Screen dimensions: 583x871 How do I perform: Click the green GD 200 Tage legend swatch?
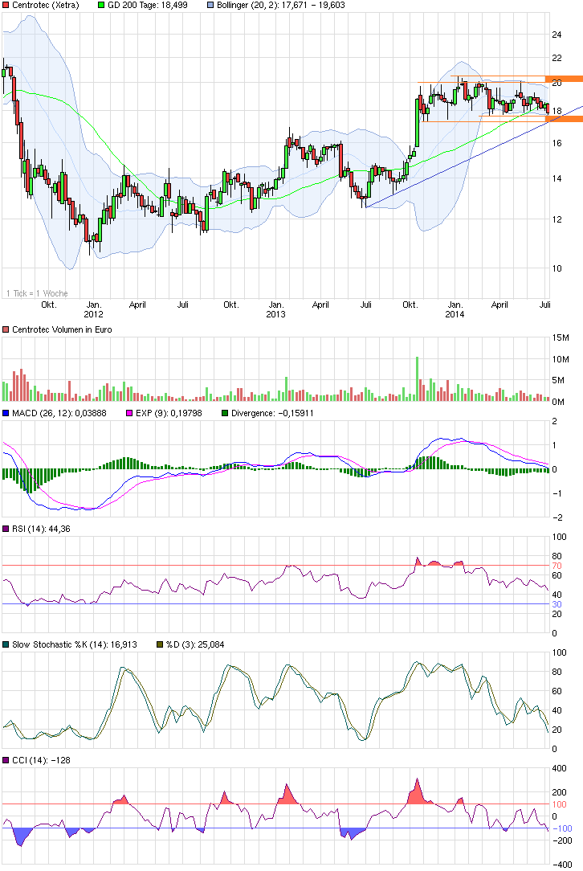coord(100,5)
